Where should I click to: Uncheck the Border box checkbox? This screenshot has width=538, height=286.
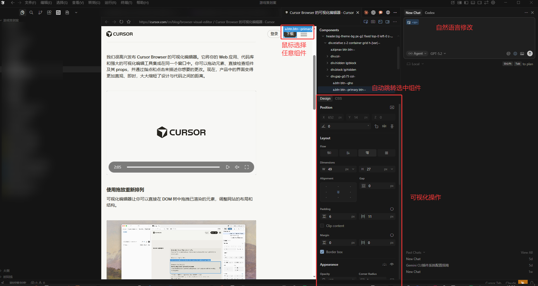click(x=322, y=252)
